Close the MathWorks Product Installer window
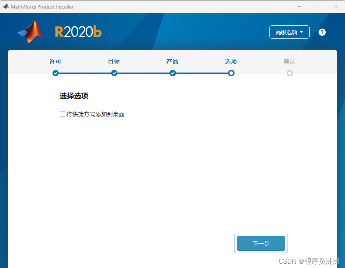Image resolution: width=345 pixels, height=268 pixels. (x=336, y=6)
